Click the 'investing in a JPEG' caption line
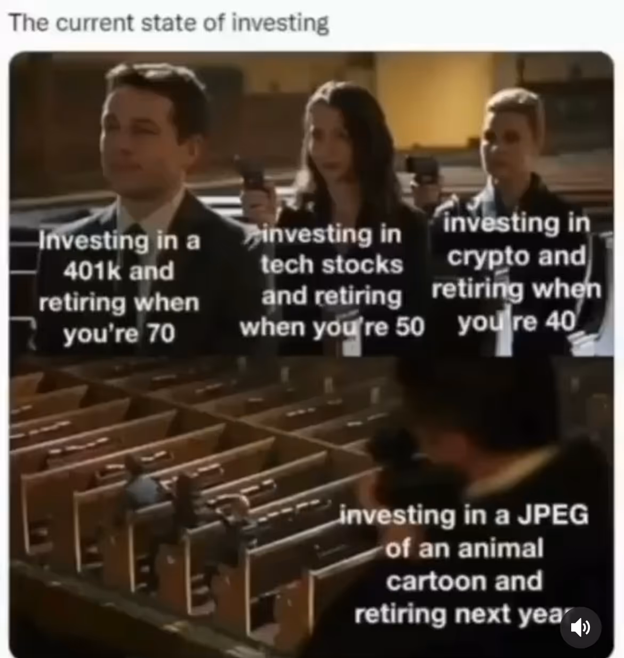This screenshot has height=658, width=624. coord(464,515)
